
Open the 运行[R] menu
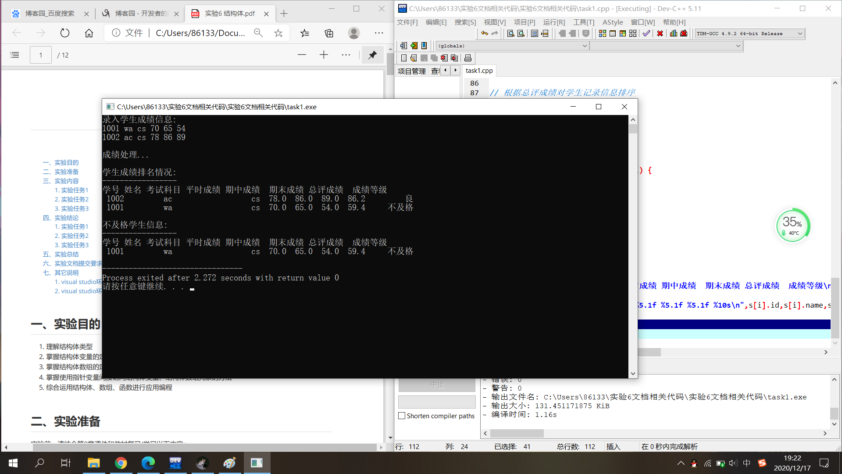point(554,22)
